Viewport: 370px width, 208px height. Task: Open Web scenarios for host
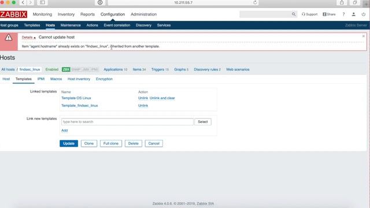point(238,69)
